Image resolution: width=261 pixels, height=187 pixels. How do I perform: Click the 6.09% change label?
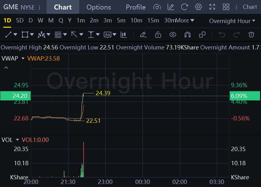pos(245,96)
